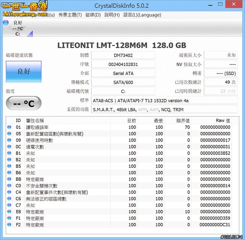Click the 轉速 field showing ---- (SSD)
Screen dimensions: 245x240
click(221, 73)
